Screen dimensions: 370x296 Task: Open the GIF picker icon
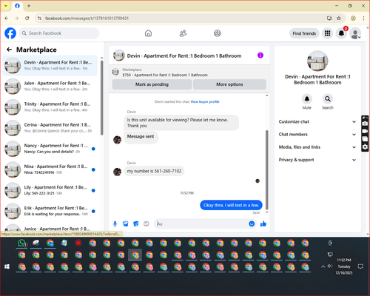tap(147, 223)
